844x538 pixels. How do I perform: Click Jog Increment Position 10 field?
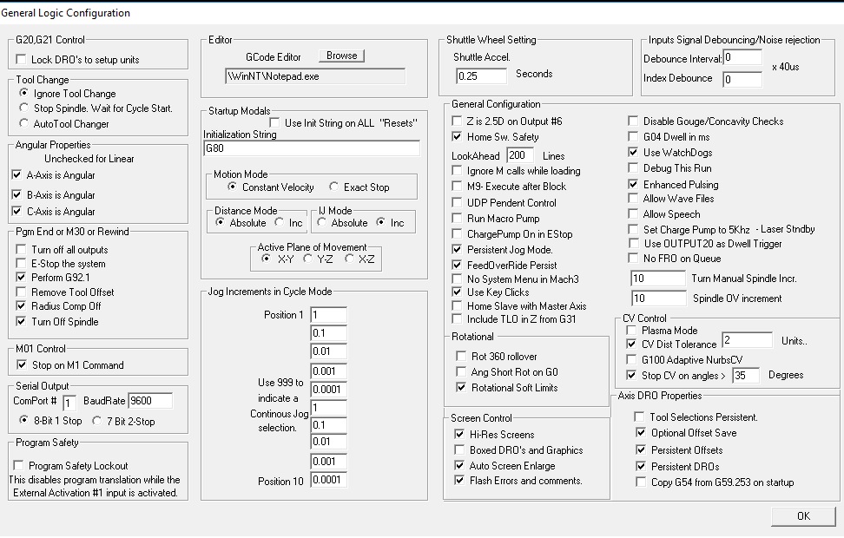[x=328, y=480]
